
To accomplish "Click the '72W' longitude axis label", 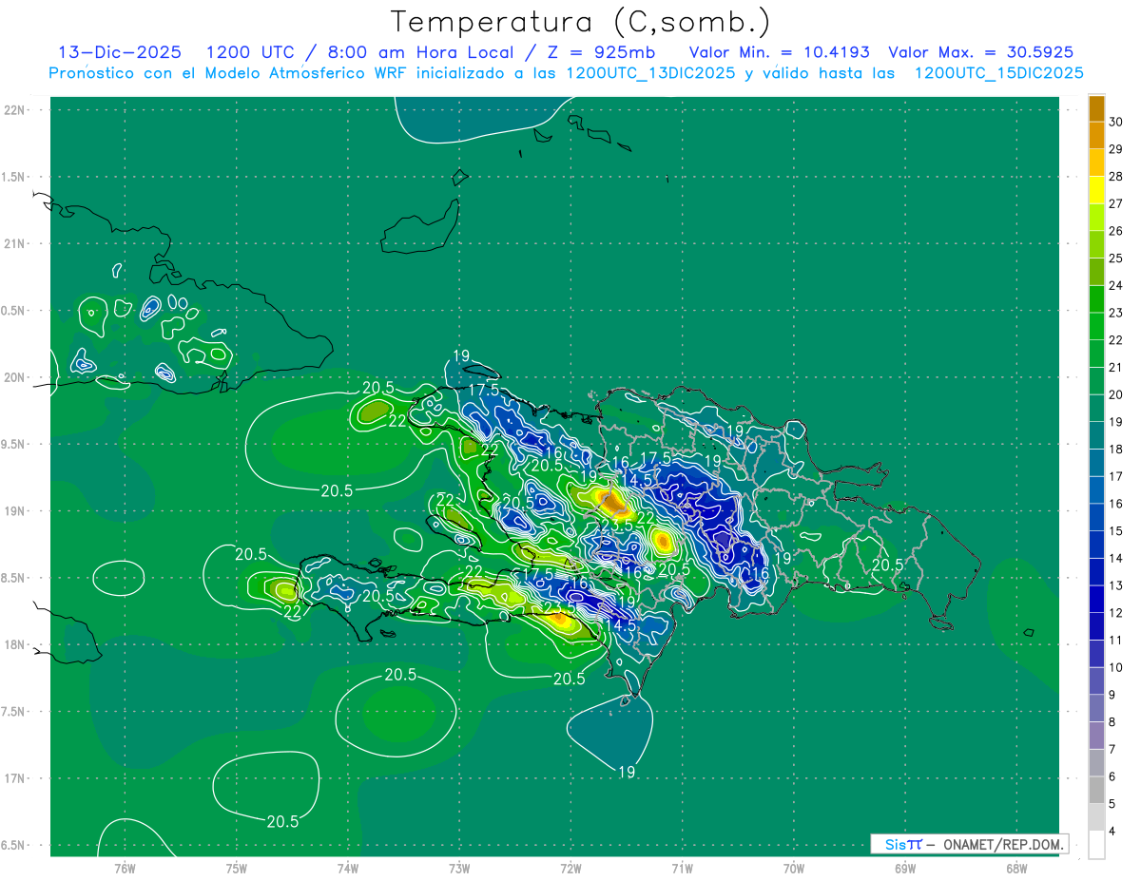I will (x=570, y=869).
